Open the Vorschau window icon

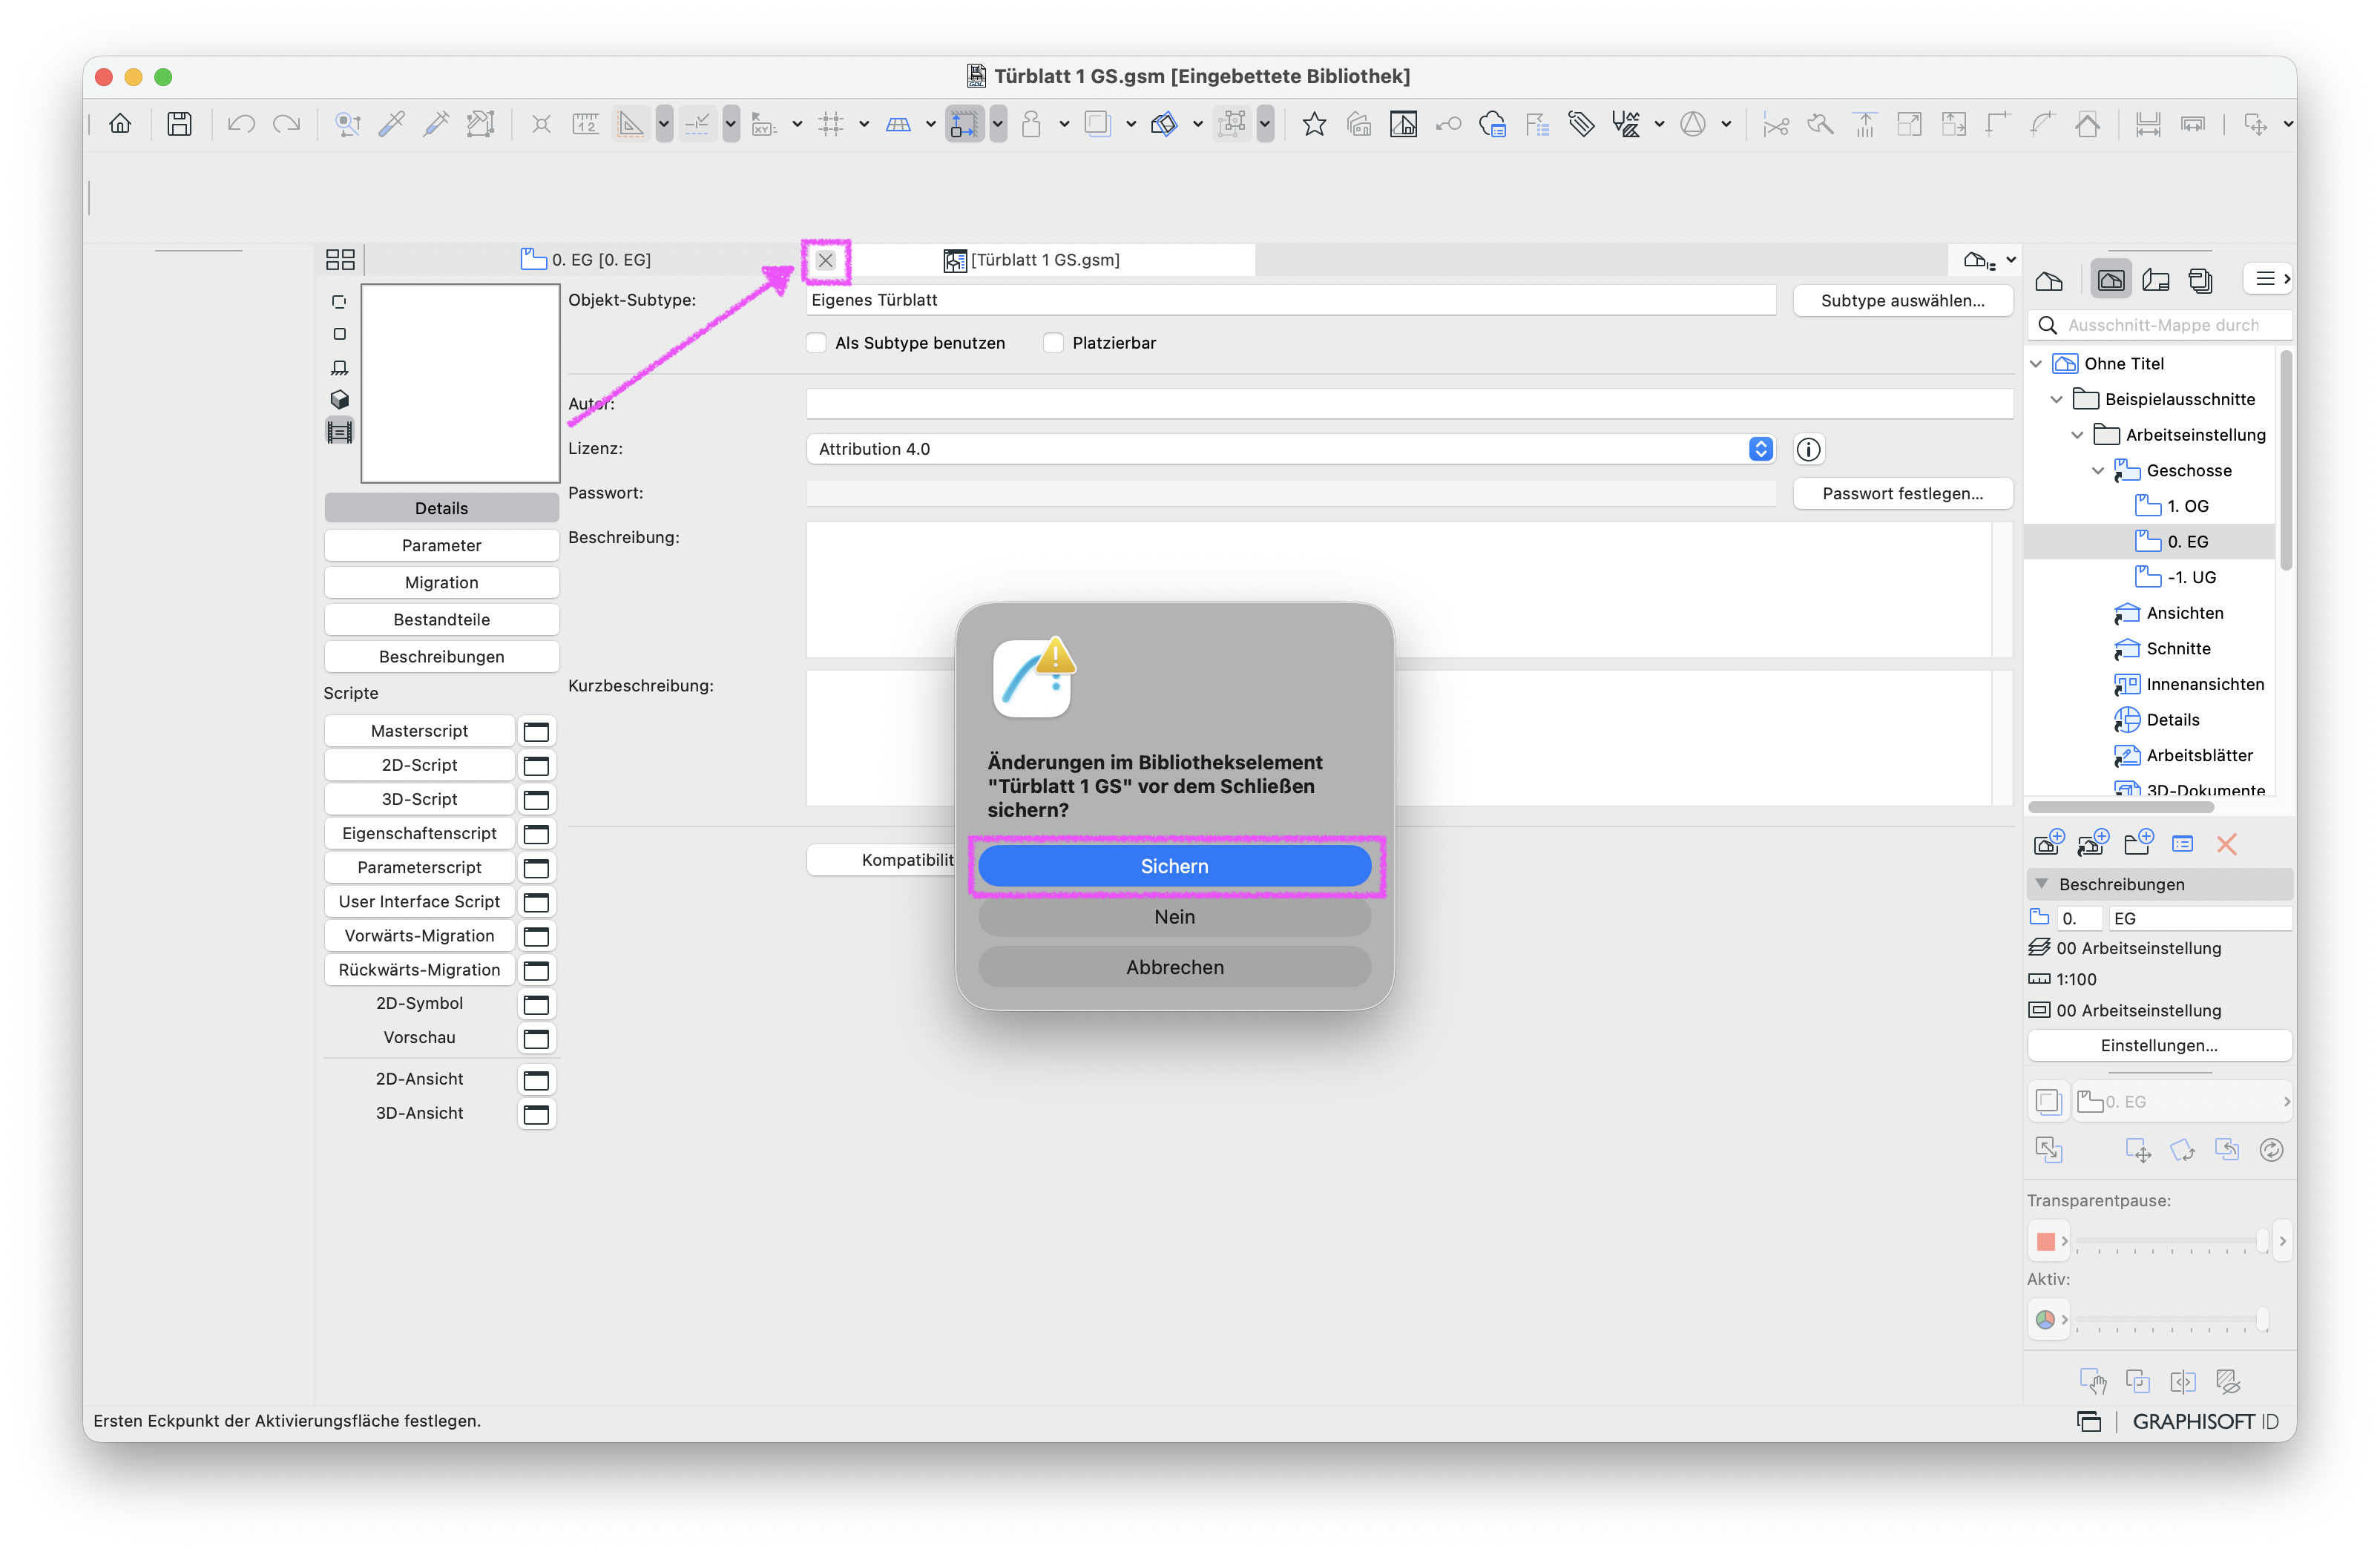(x=537, y=1039)
